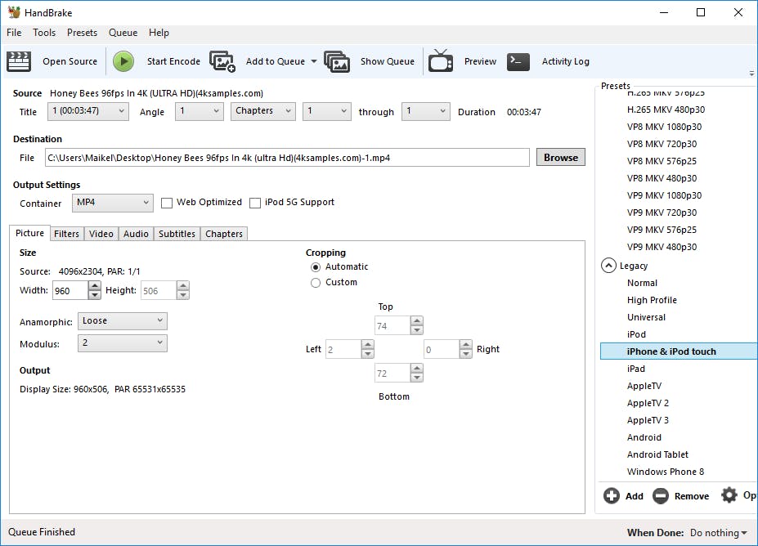Select the Picture tab
758x546 pixels.
[x=29, y=233]
